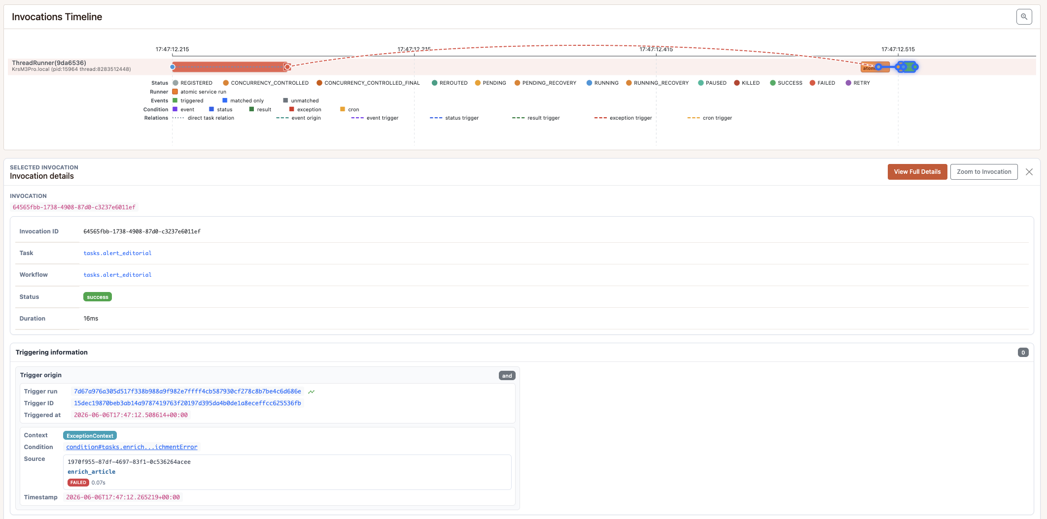Click matched only legend square
The image size is (1047, 519).
point(225,100)
